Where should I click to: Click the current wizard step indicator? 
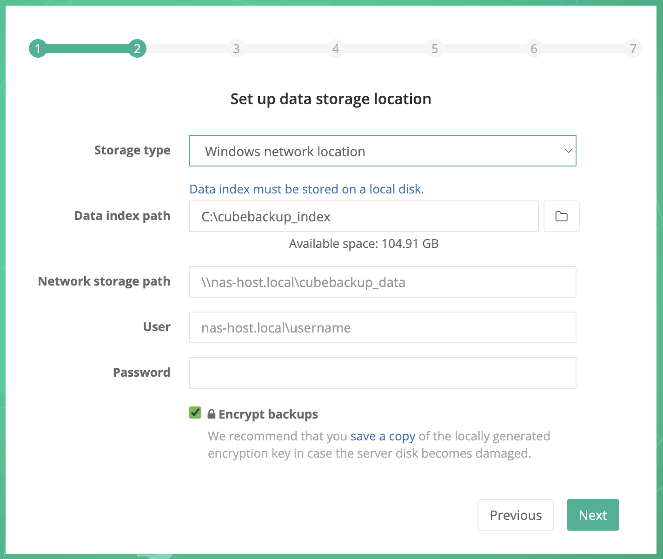pos(137,48)
